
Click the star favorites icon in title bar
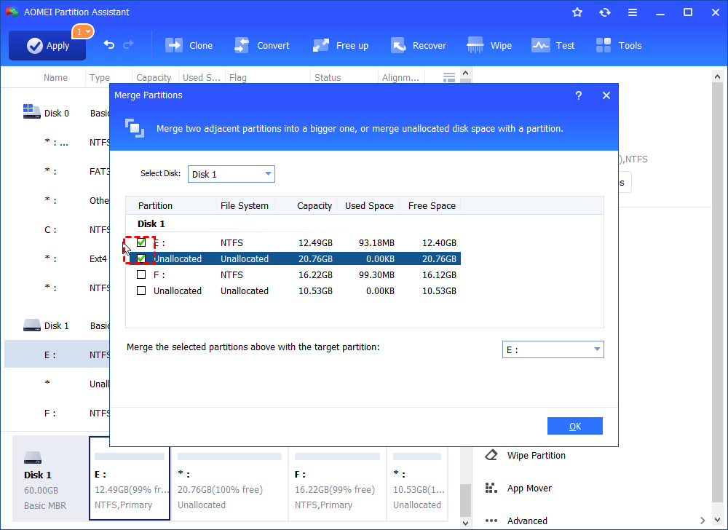(x=577, y=12)
